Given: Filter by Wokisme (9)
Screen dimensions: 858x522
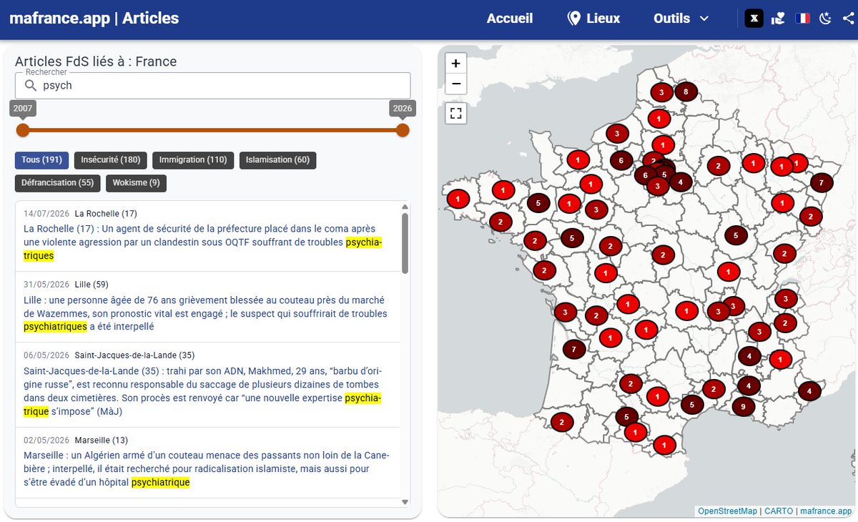Looking at the screenshot, I should (136, 182).
